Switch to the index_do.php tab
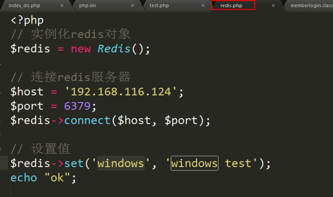Viewport: 333px width, 197px height. (23, 5)
